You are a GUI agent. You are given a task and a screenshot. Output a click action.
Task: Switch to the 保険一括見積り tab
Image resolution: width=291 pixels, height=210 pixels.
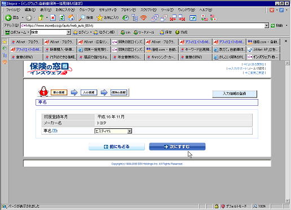click(94, 50)
